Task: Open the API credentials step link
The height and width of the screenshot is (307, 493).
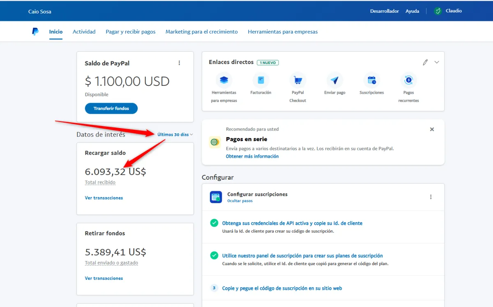Action: 293,223
